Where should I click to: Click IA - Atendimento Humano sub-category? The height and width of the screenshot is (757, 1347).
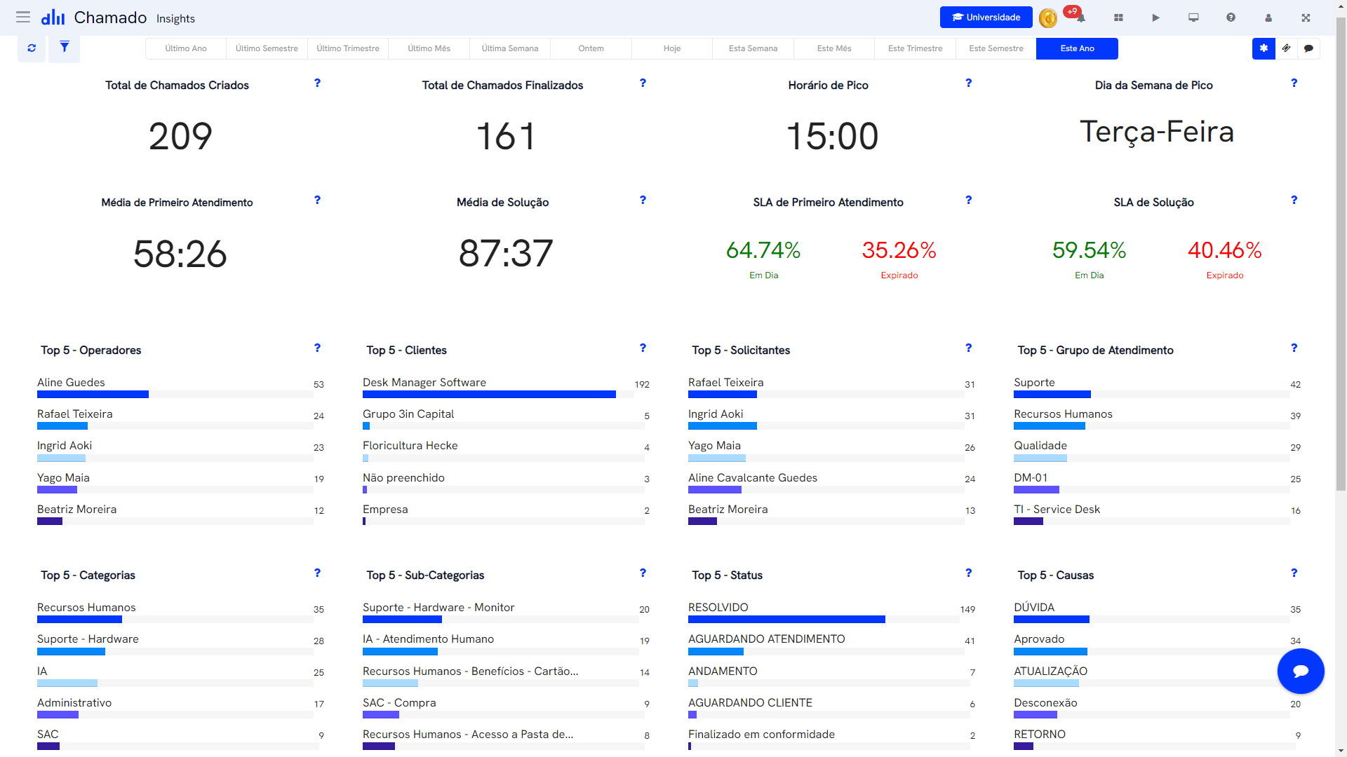tap(428, 639)
